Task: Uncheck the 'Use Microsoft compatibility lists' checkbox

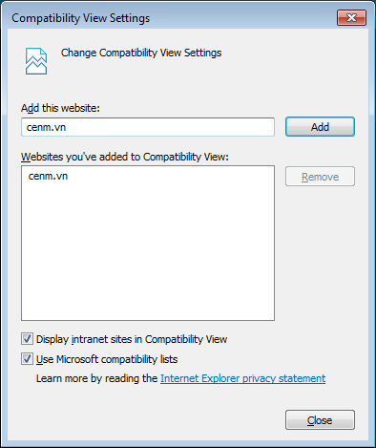Action: coord(27,359)
